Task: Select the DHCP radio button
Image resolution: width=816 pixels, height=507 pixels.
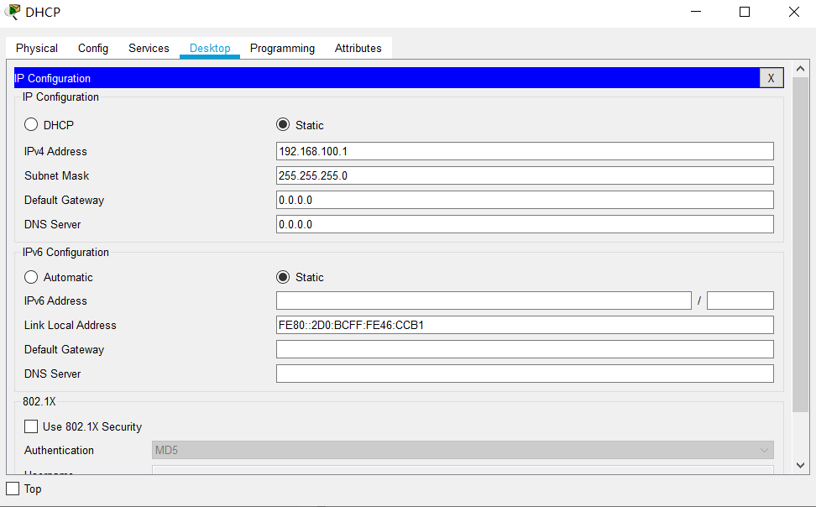Action: (31, 124)
